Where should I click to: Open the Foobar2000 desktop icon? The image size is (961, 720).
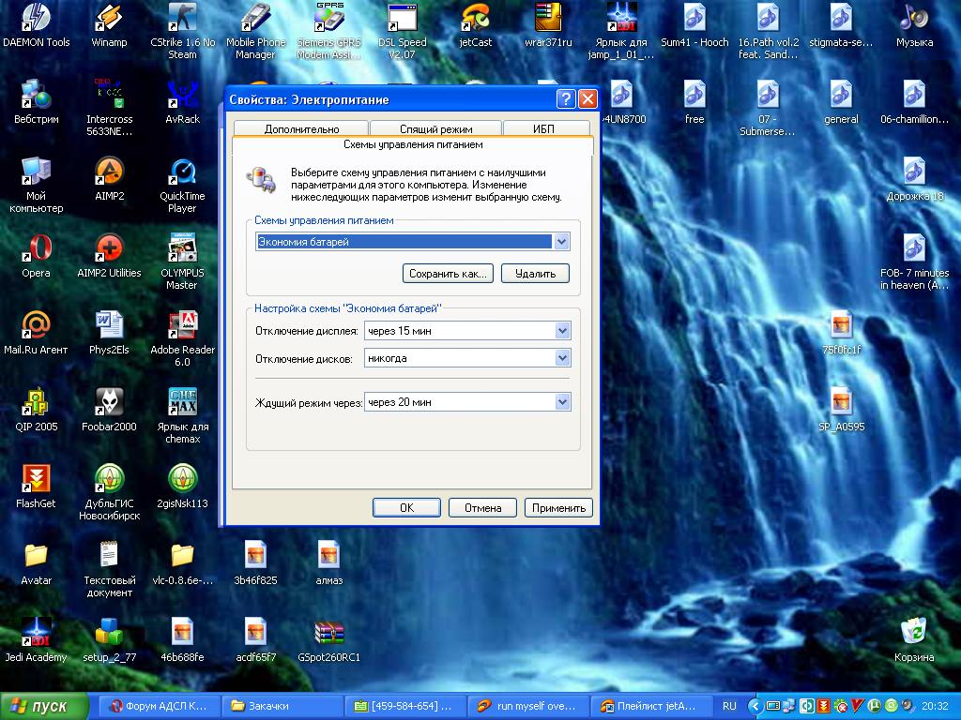tap(109, 403)
